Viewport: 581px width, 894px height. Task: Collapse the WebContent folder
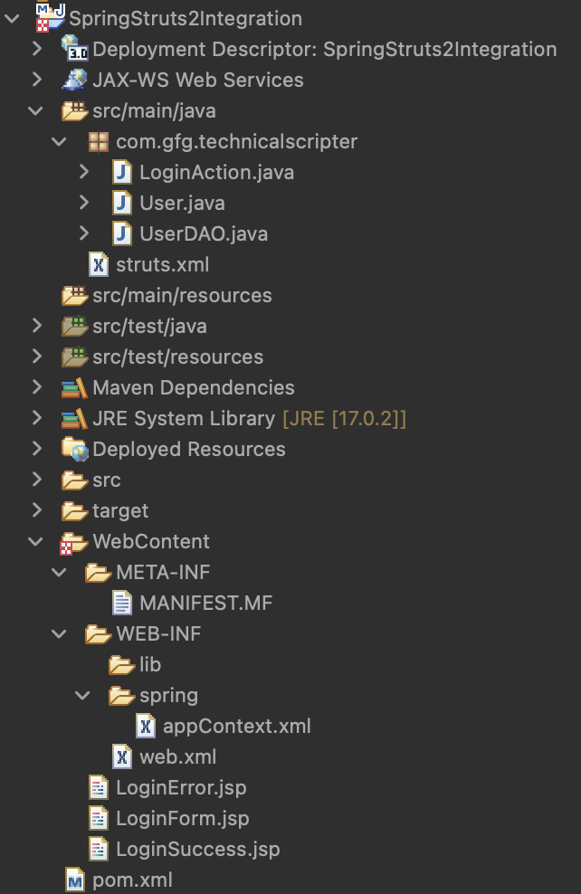[x=37, y=541]
